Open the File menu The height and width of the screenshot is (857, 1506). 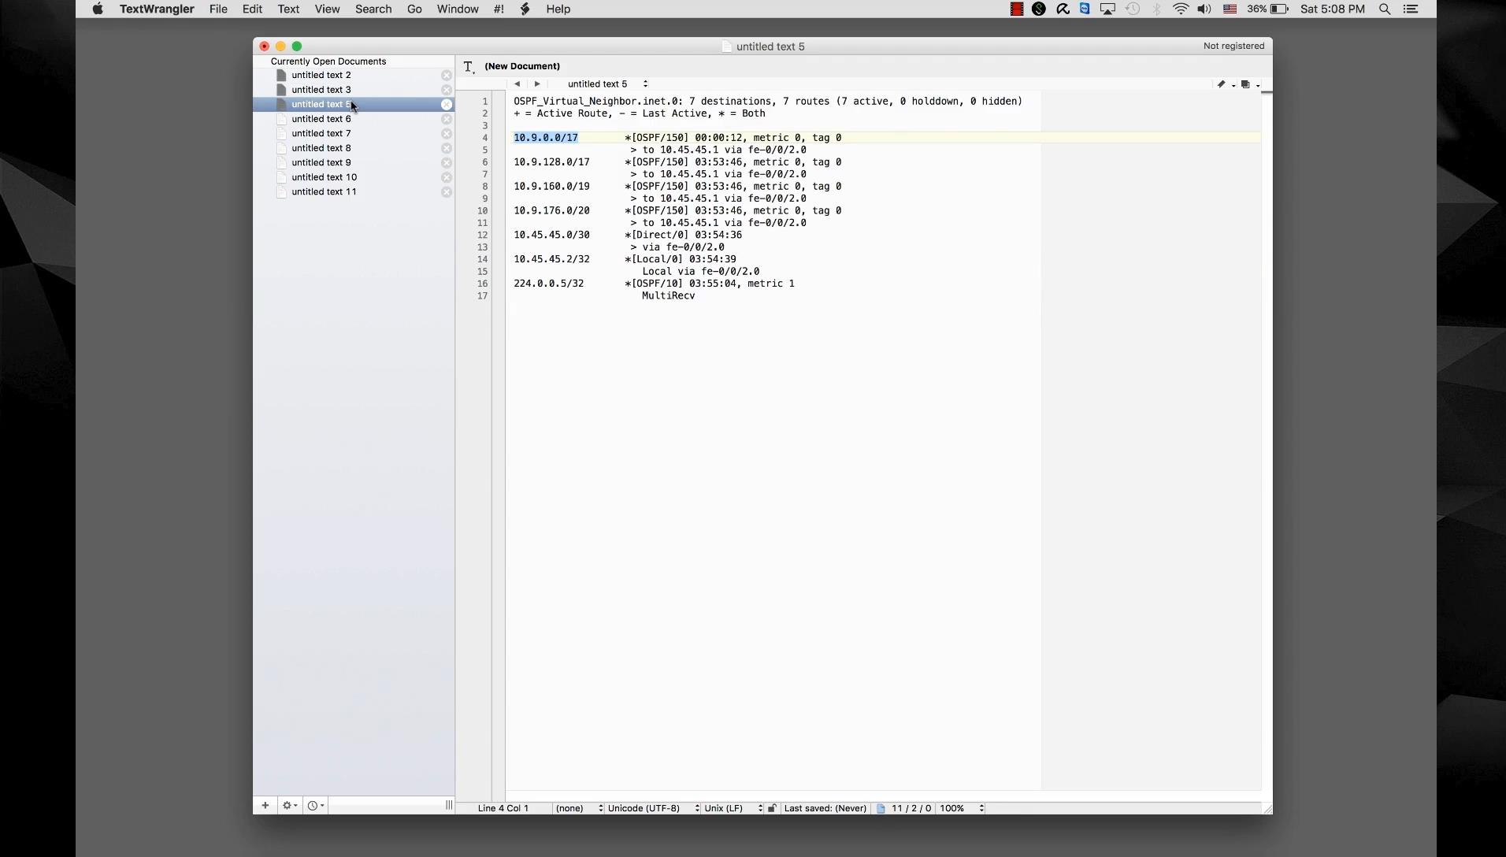coord(218,9)
